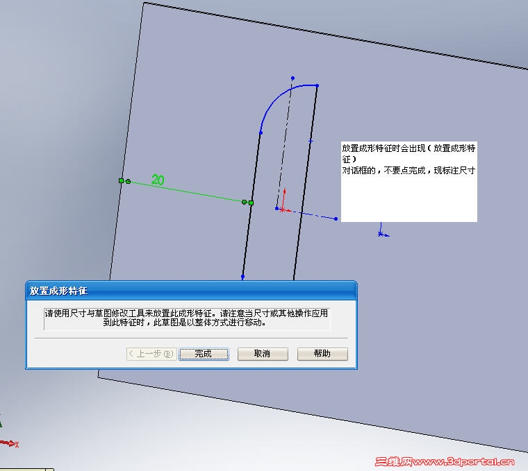This screenshot has height=471, width=528.
Task: Click the 取消 (Cancel) button
Action: click(x=263, y=354)
